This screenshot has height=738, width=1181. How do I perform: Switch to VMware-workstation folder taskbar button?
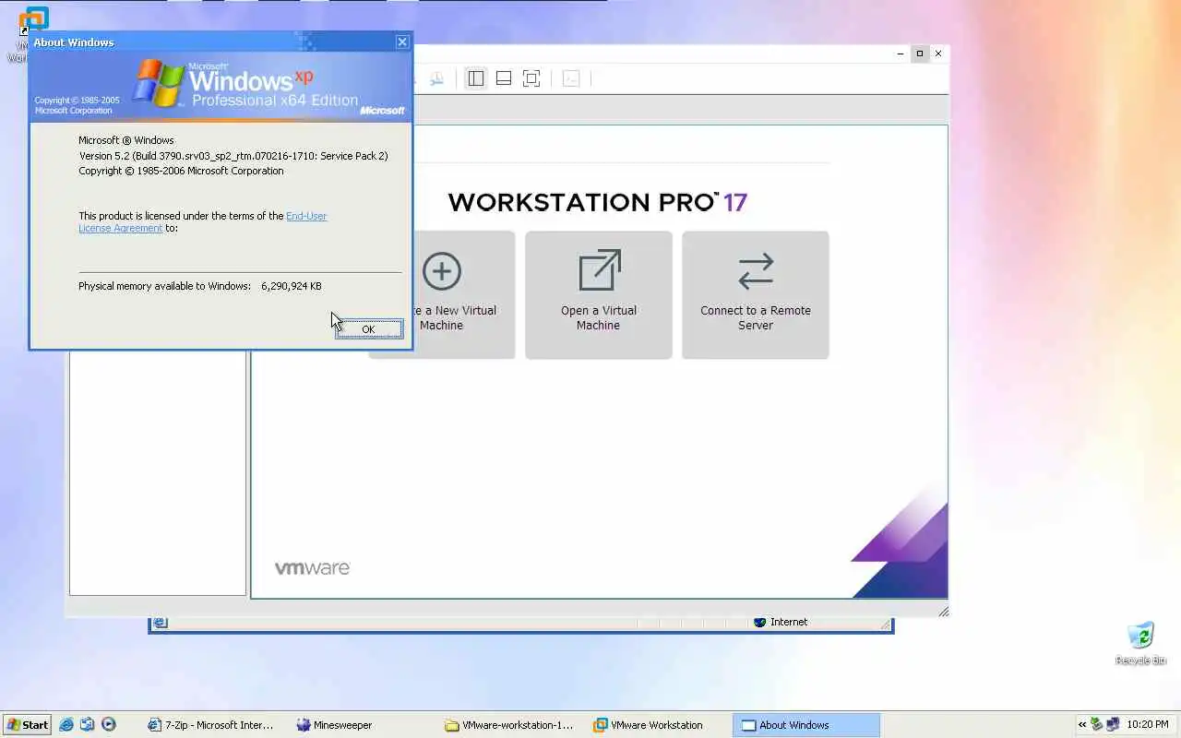[x=512, y=725]
